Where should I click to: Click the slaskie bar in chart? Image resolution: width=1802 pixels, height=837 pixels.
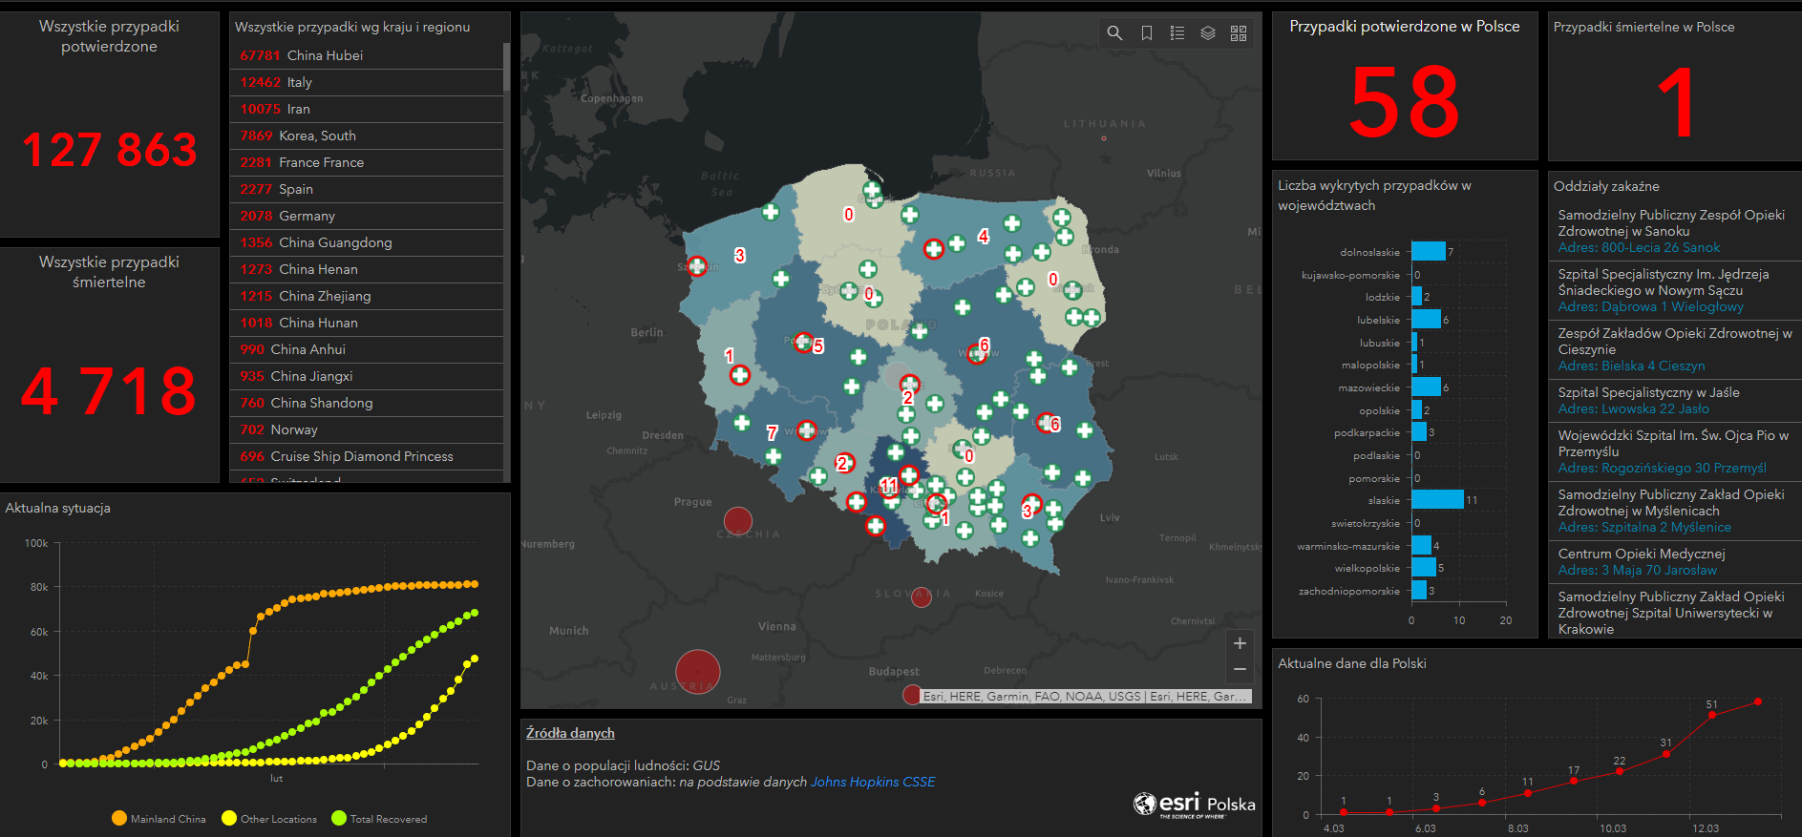(1437, 500)
